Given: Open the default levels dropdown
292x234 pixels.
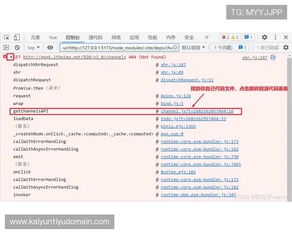Looking at the screenshot, I should click(194, 47).
